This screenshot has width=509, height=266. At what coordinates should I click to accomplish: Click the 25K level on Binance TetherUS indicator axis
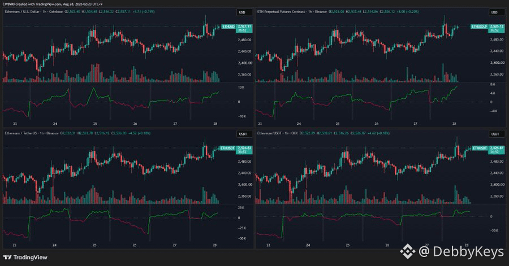pos(241,208)
